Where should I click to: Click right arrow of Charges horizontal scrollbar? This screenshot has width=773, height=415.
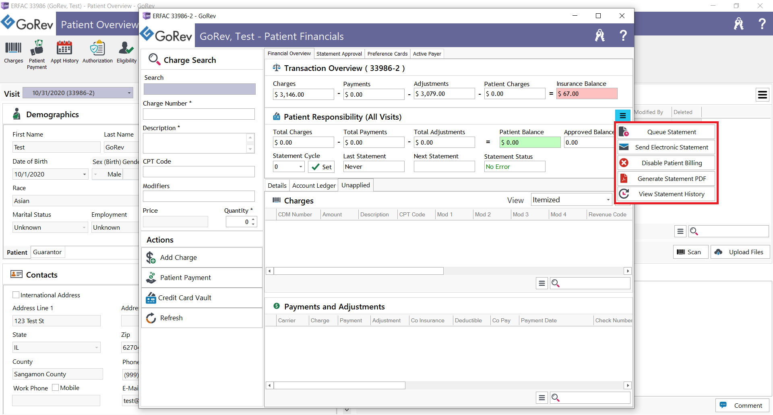click(628, 271)
